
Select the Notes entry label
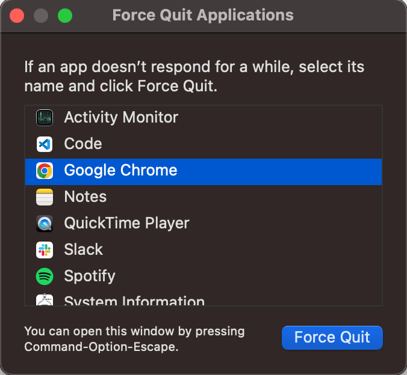point(85,197)
